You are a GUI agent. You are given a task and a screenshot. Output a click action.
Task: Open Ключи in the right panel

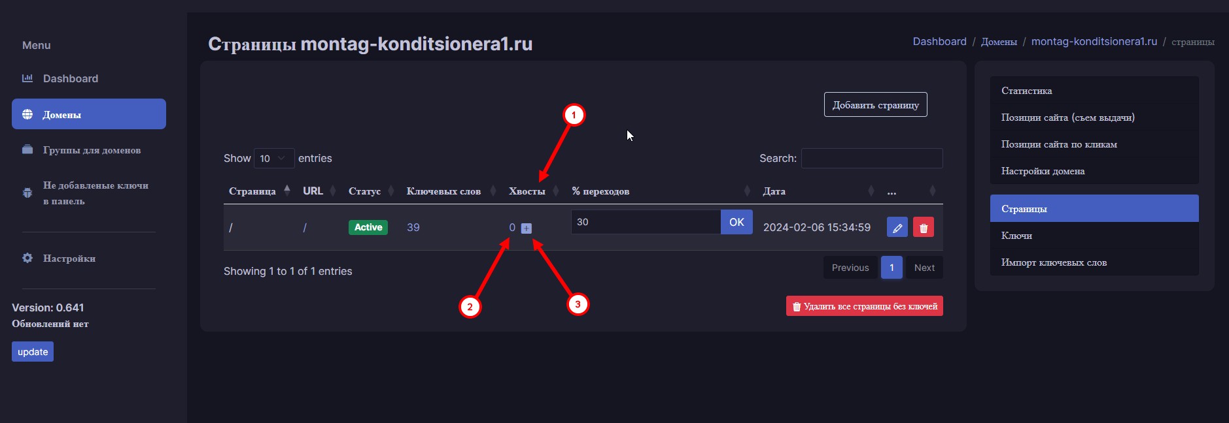pyautogui.click(x=1094, y=235)
